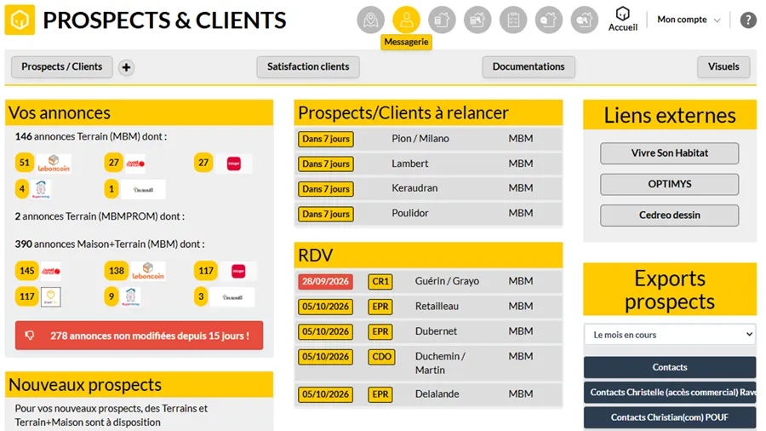Click the 278 annonces non modifiées alert
This screenshot has width=766, height=431.
tap(140, 336)
